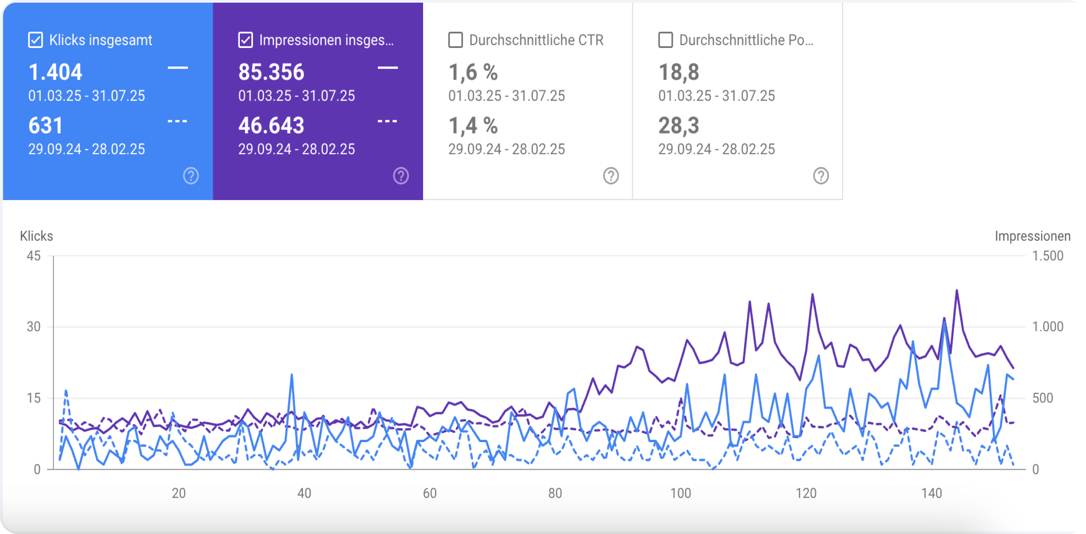Screen dimensions: 1086x534
Task: Disable the Impressionen insgesamt checkbox
Action: pos(244,40)
